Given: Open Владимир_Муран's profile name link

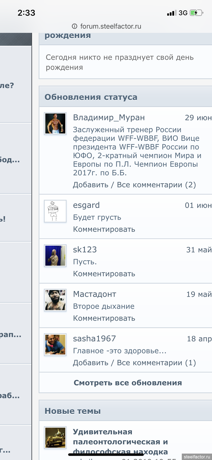Looking at the screenshot, I should [x=109, y=118].
